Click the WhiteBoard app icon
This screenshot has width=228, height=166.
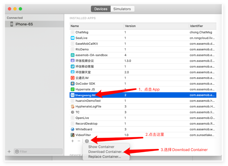click(x=72, y=129)
